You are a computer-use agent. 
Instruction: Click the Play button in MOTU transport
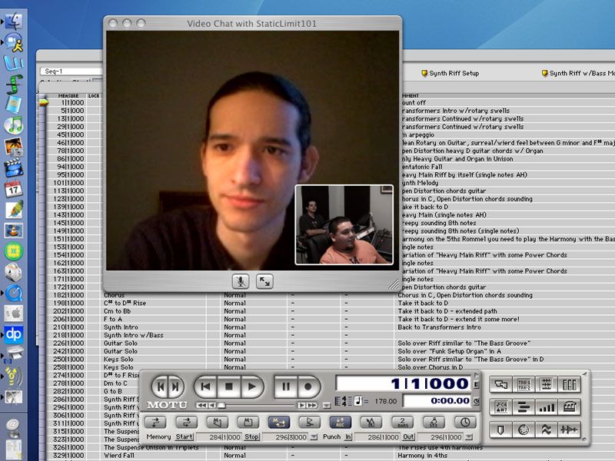click(251, 386)
